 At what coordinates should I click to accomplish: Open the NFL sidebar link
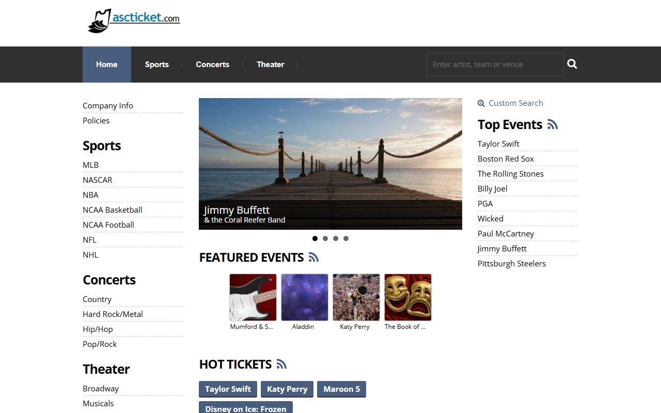pyautogui.click(x=90, y=240)
